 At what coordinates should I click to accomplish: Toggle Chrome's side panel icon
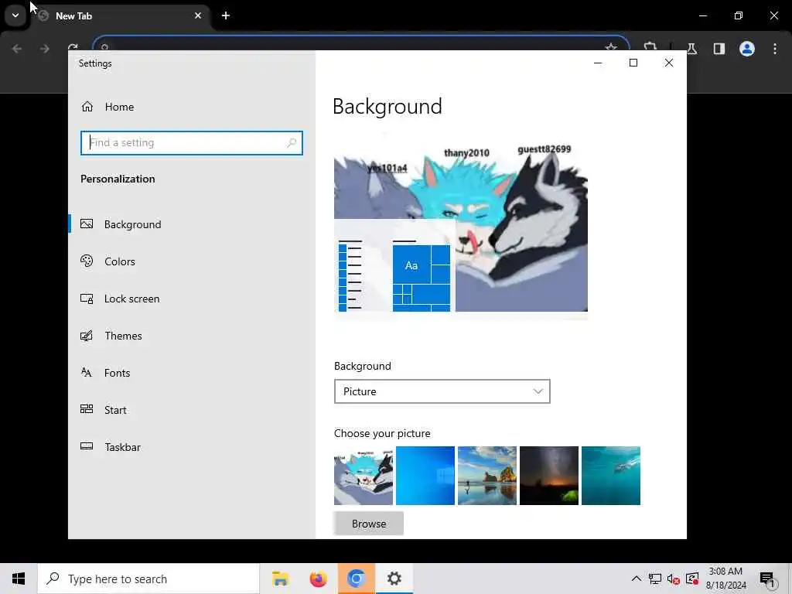(719, 49)
